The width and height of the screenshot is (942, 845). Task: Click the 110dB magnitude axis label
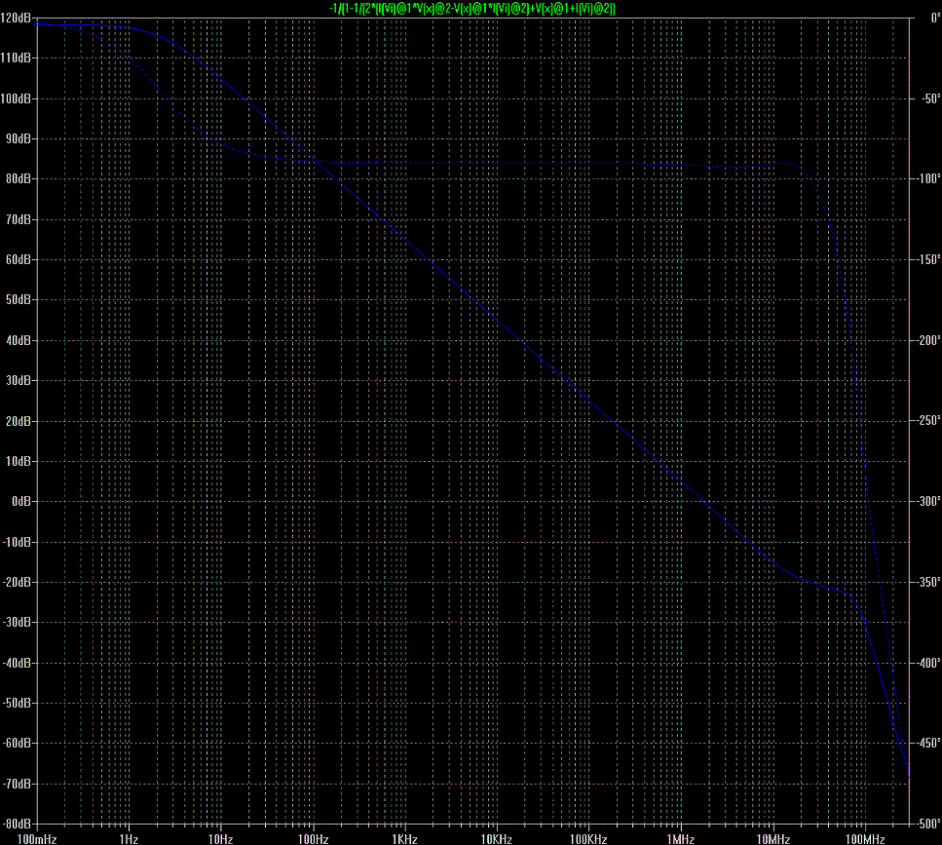pos(17,58)
